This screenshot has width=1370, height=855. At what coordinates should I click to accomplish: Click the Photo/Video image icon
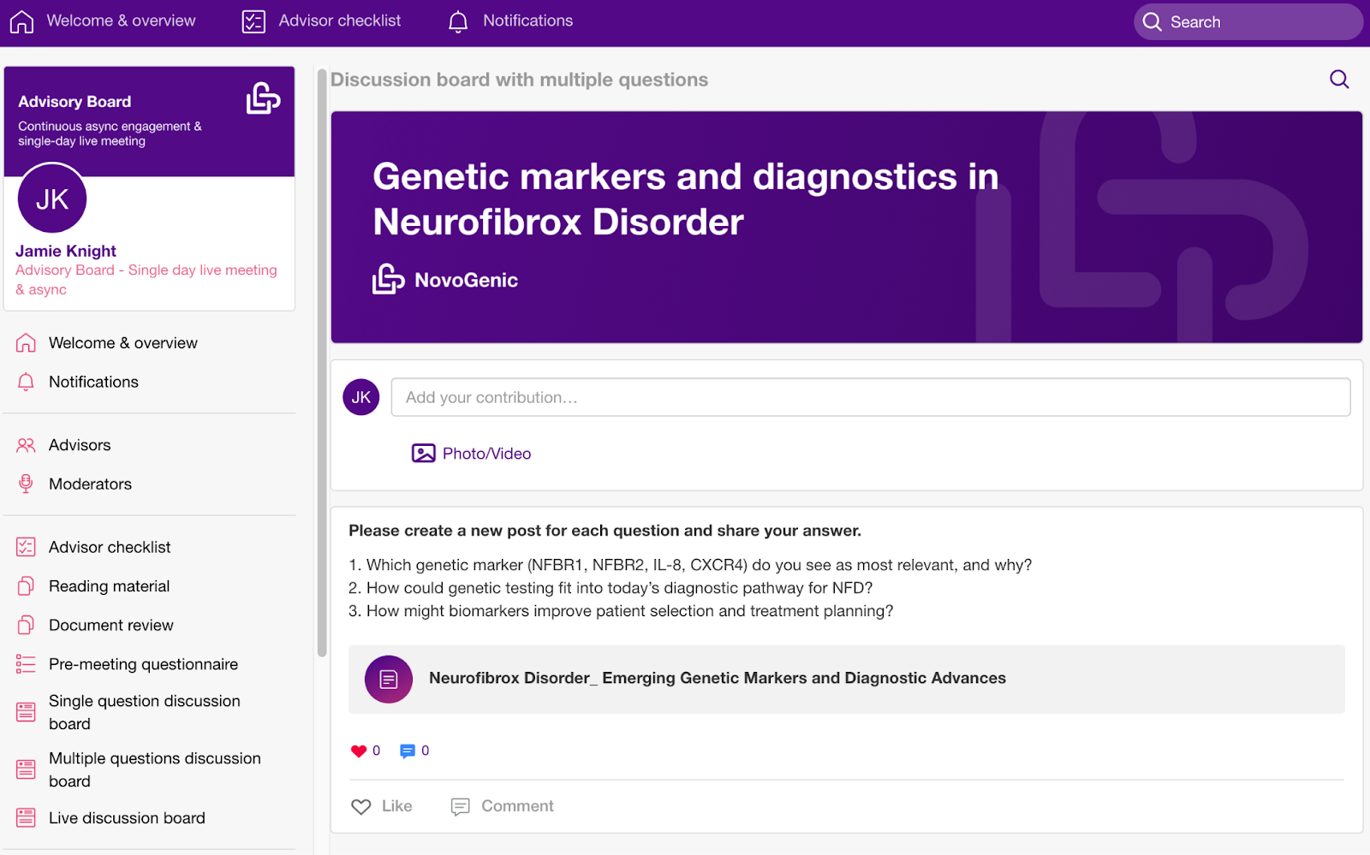424,454
